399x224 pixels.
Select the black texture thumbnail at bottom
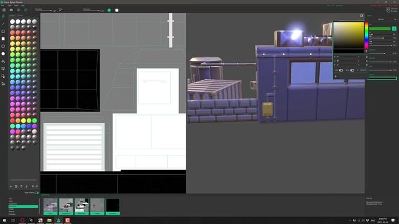(x=113, y=207)
